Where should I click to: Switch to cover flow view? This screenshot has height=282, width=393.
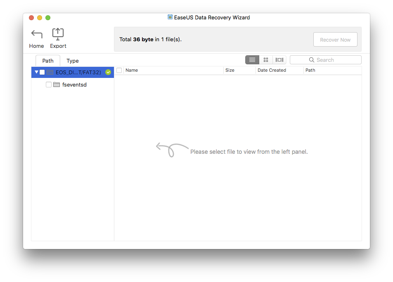(279, 60)
